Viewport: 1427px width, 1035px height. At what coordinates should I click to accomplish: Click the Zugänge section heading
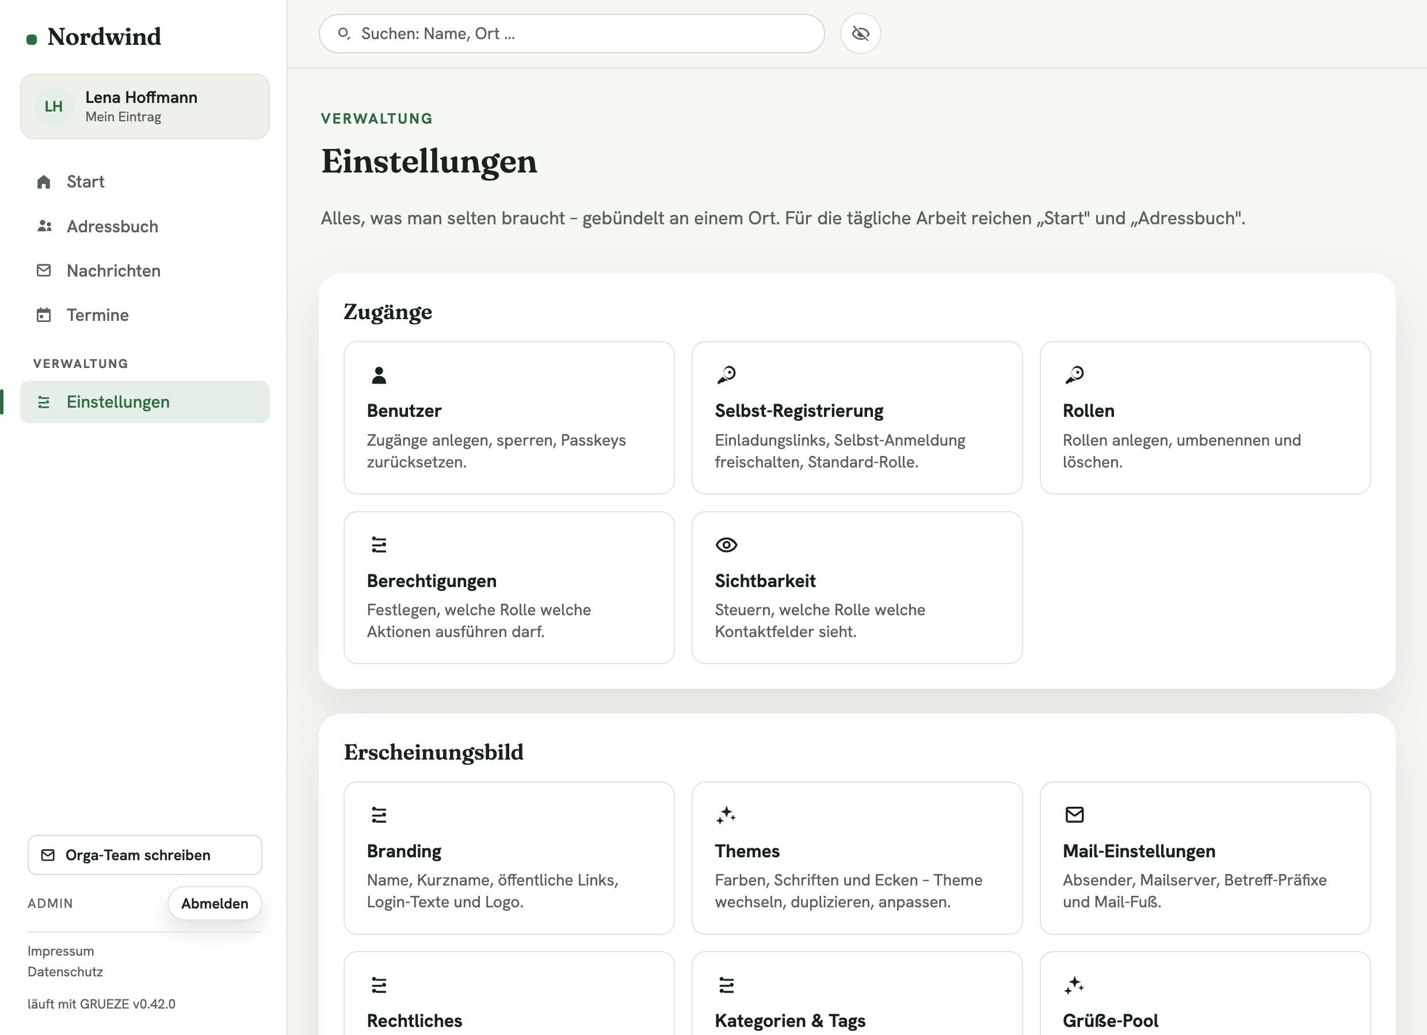click(x=388, y=312)
